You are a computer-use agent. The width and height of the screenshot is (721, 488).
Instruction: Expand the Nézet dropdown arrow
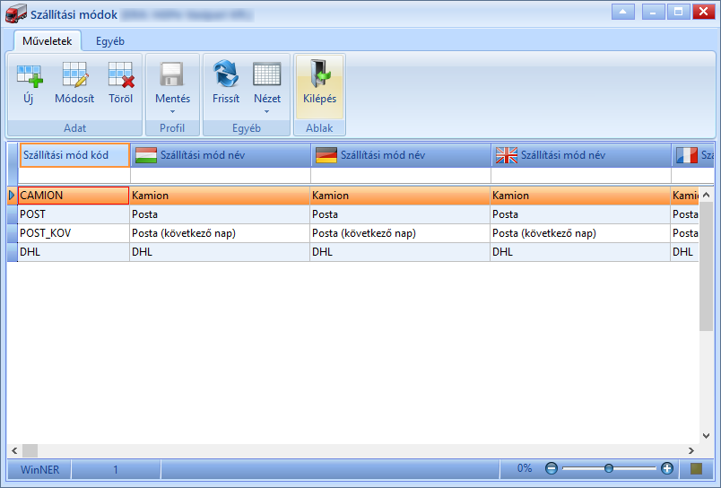pyautogui.click(x=266, y=112)
